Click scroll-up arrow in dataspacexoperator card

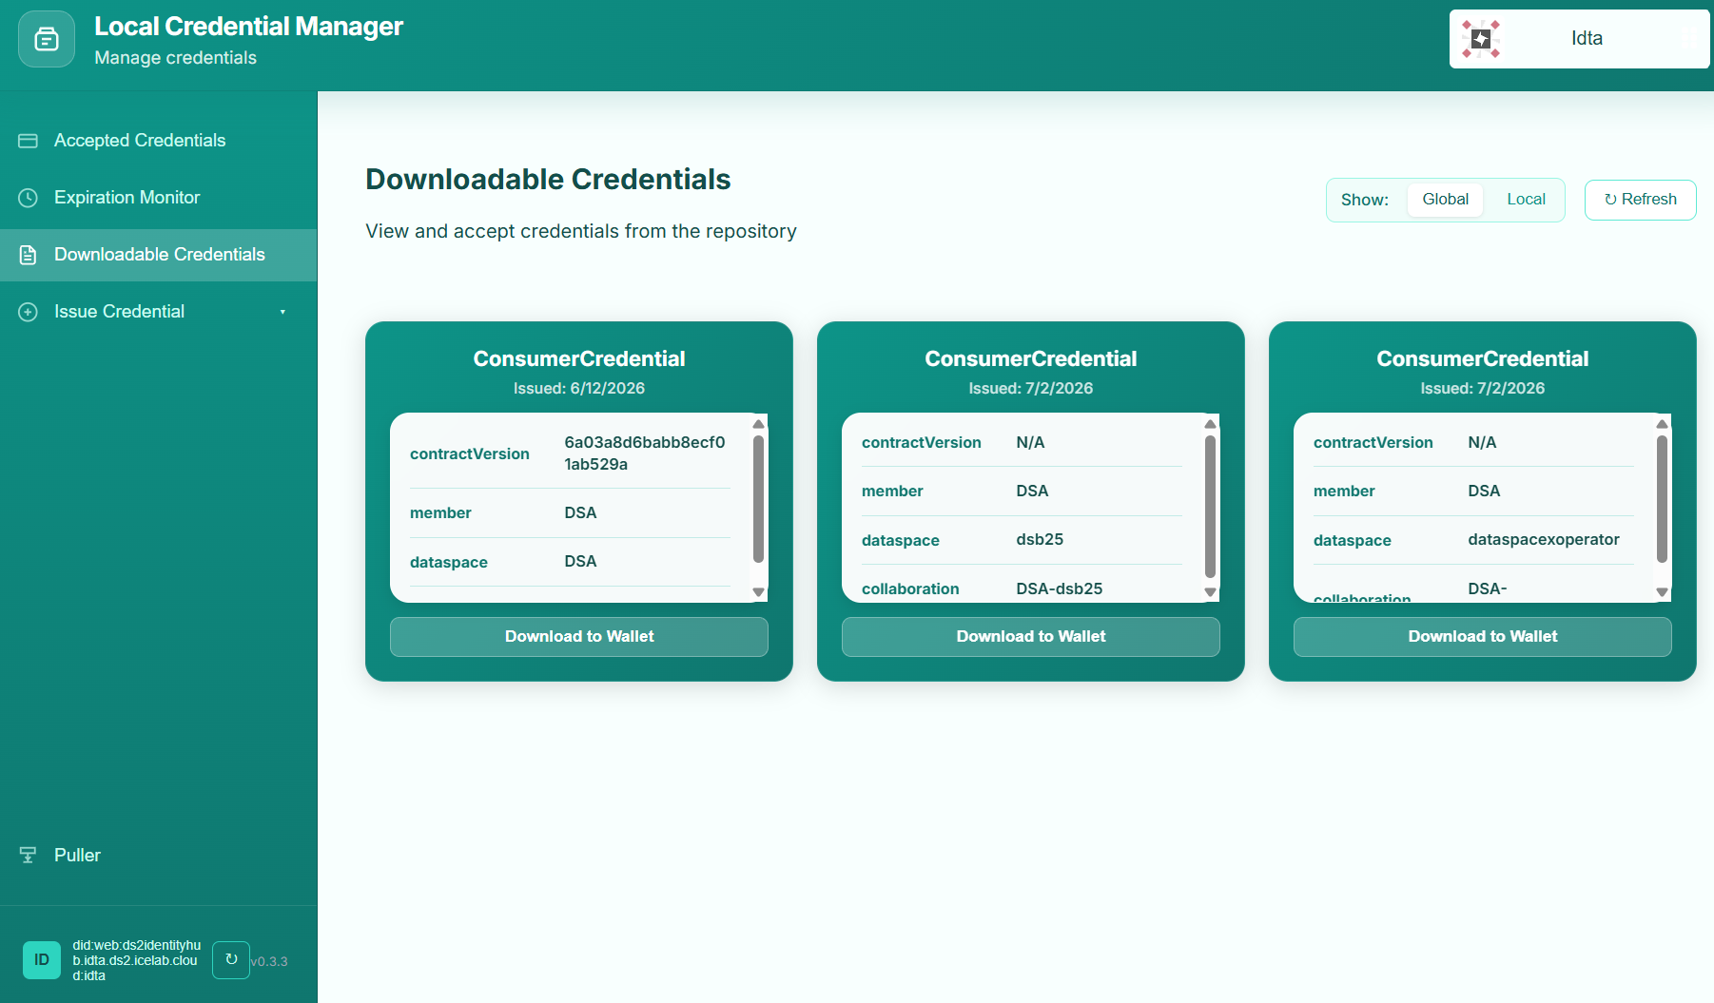[1662, 424]
